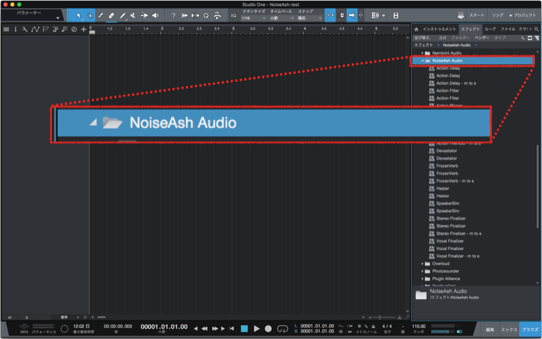Toggle the cursor follows edit position button

pos(361,16)
